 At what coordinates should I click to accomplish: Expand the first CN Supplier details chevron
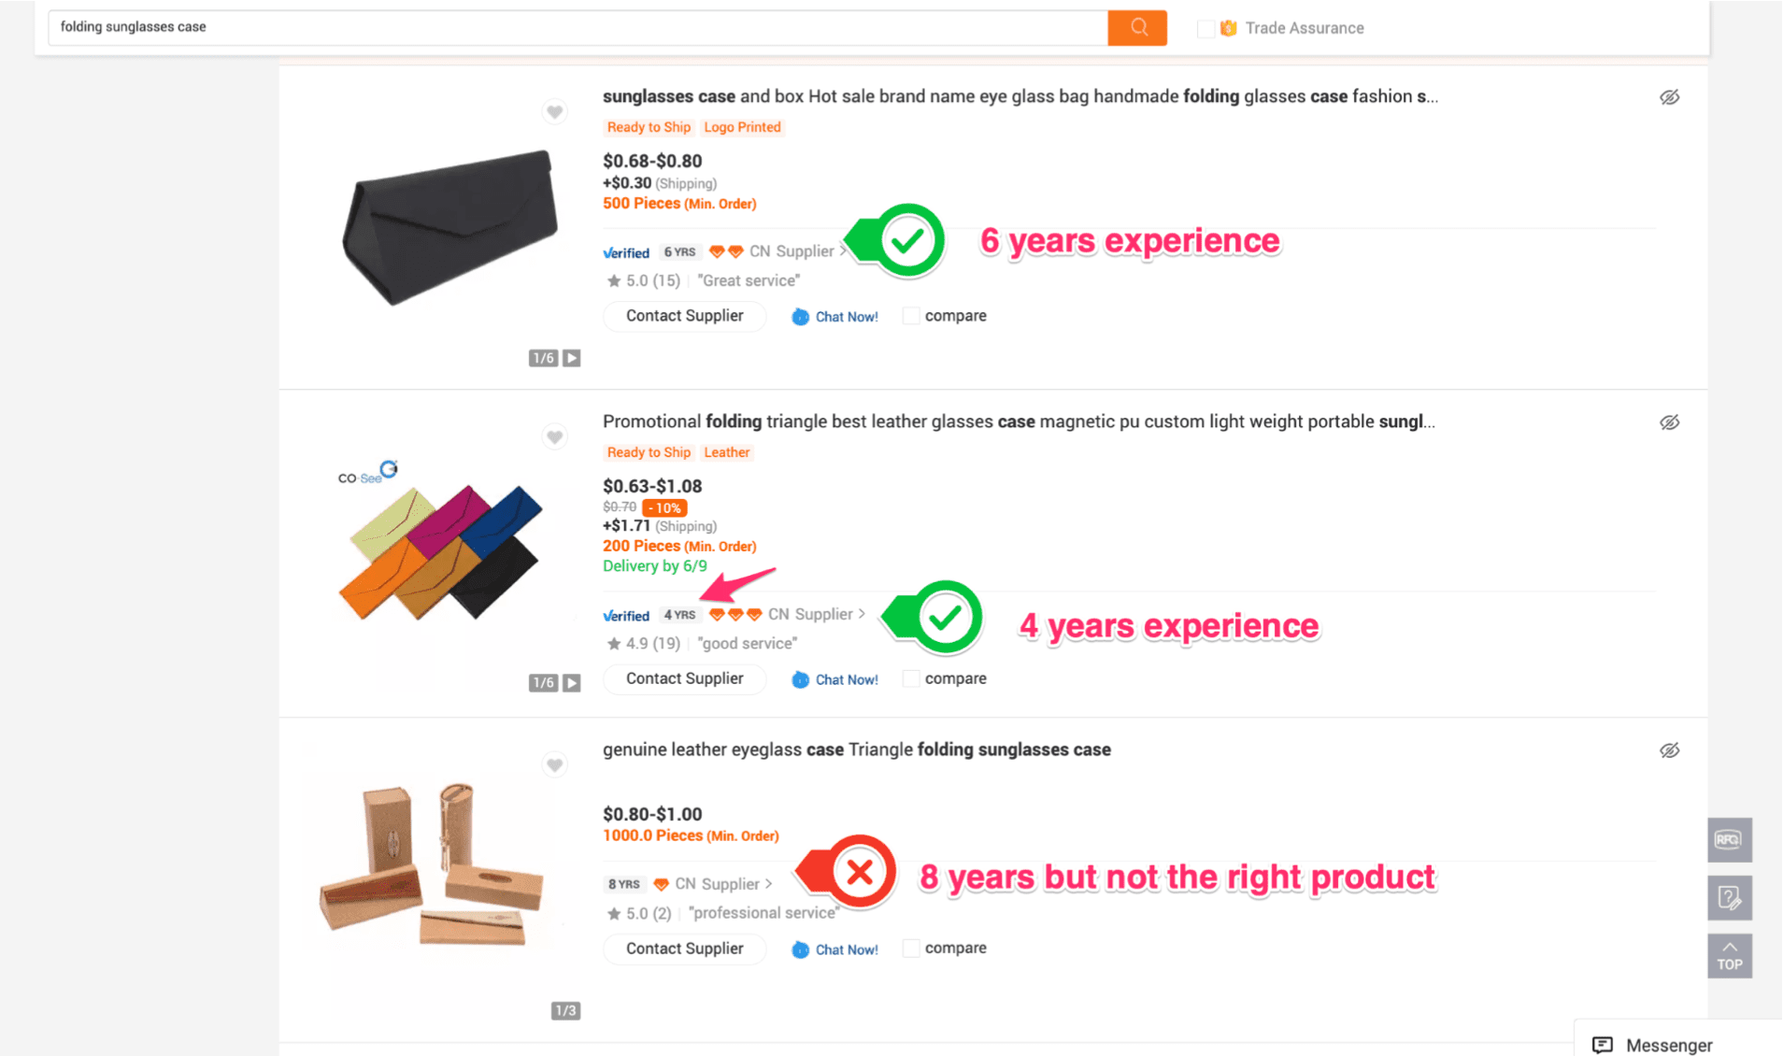tap(844, 250)
